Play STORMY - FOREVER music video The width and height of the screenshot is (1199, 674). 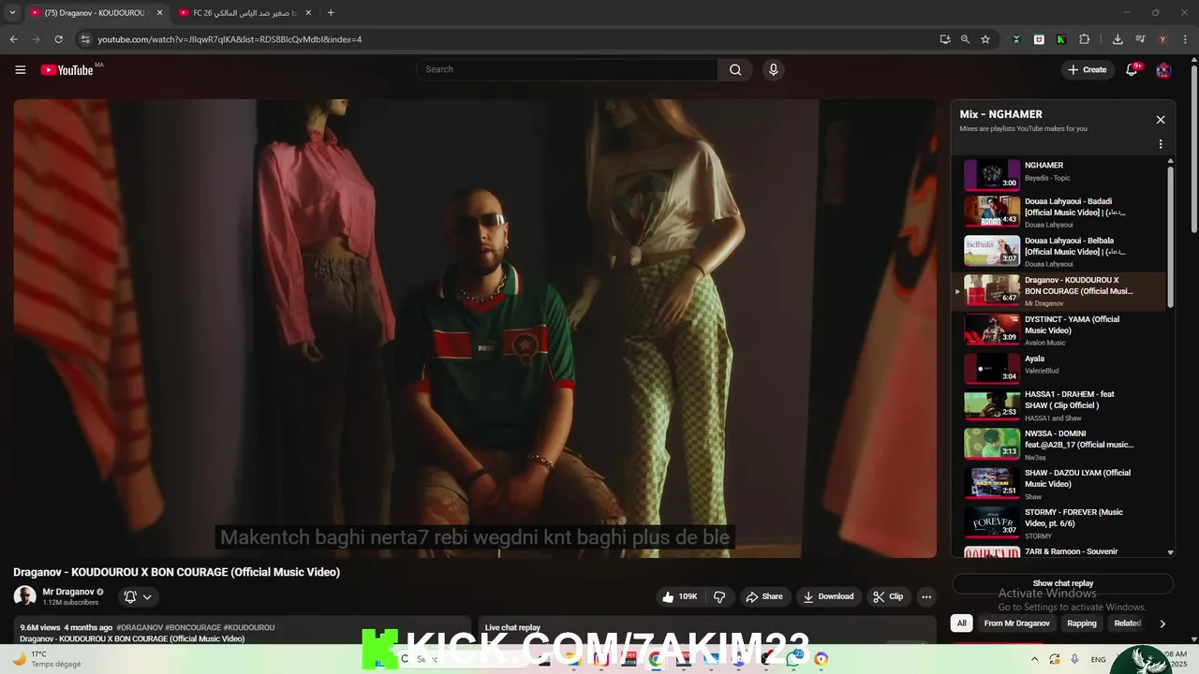click(1058, 523)
